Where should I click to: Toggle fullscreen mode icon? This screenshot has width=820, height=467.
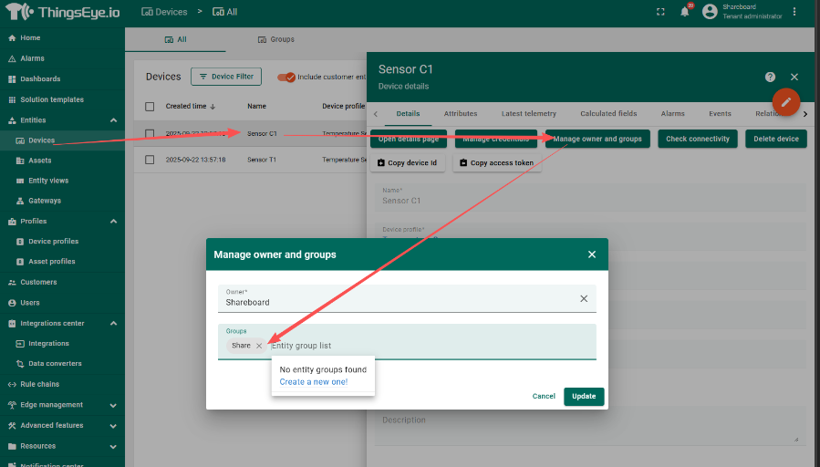click(x=660, y=12)
